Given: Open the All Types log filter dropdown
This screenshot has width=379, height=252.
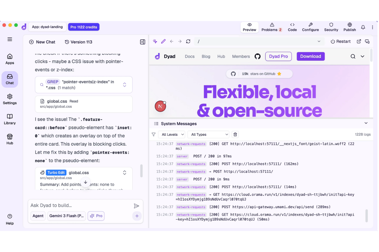Looking at the screenshot, I should [x=208, y=135].
